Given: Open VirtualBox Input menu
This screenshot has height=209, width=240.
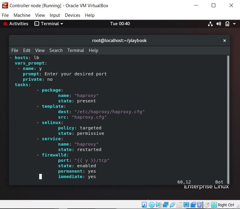Looking at the screenshot, I should (55, 15).
